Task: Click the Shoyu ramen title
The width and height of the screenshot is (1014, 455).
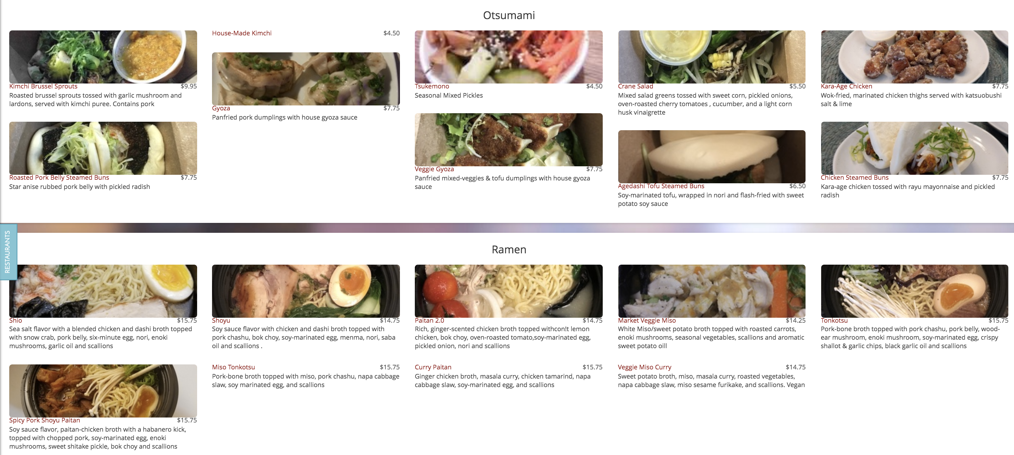Action: coord(221,320)
